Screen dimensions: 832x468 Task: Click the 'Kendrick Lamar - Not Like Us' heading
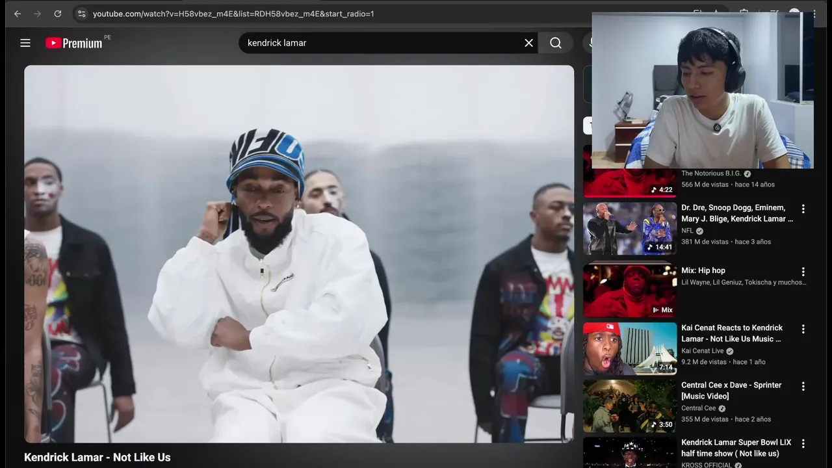pos(97,457)
